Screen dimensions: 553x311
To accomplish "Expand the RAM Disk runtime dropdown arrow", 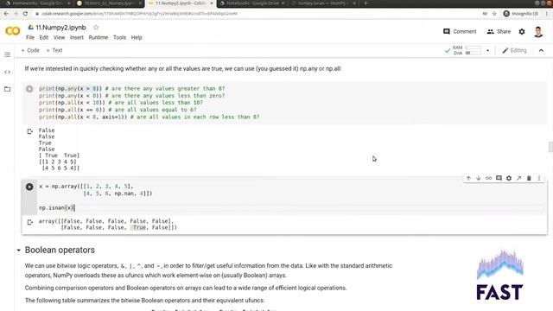I will pos(487,50).
